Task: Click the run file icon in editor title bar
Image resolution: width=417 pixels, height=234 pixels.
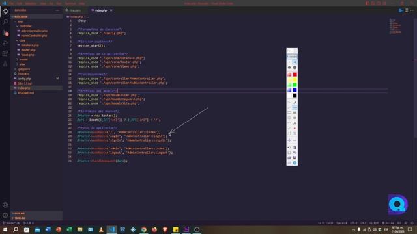Action: [x=401, y=10]
